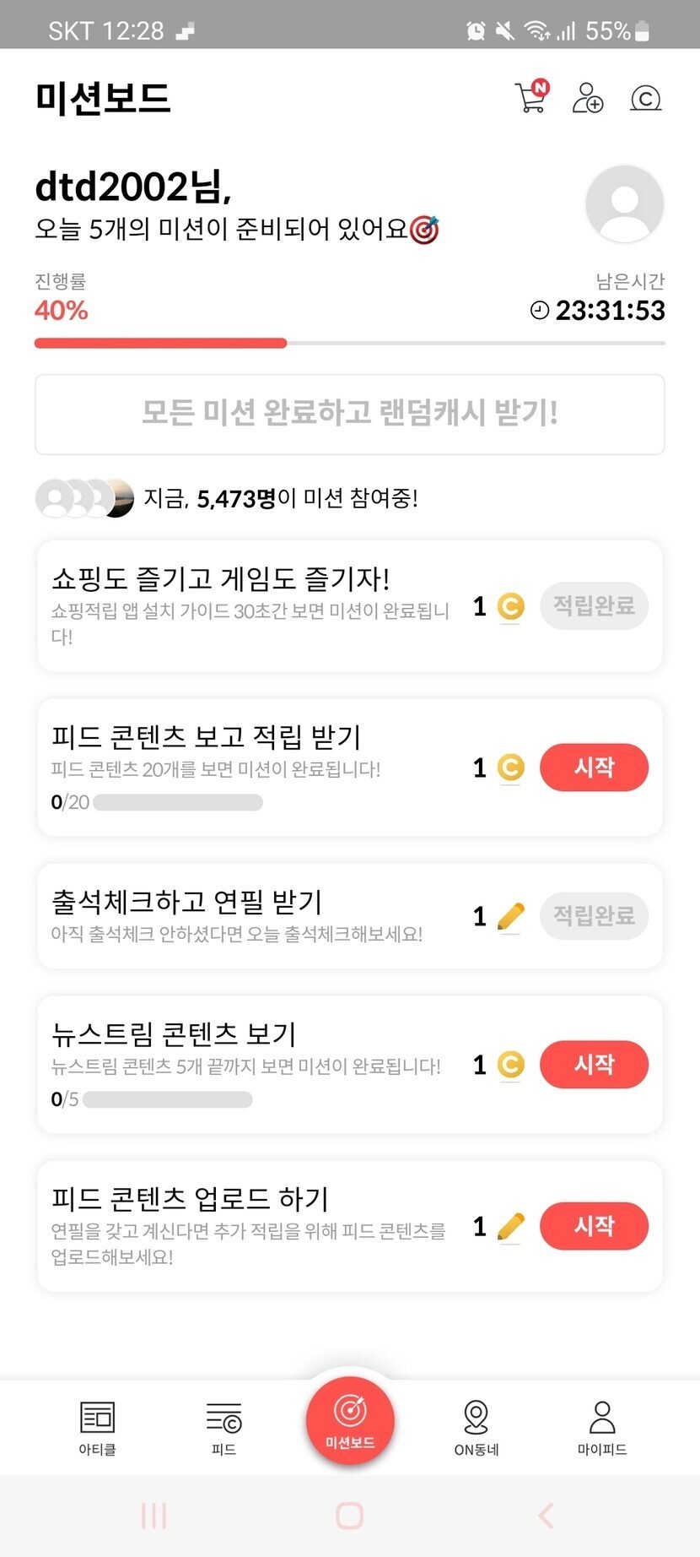This screenshot has height=1557, width=700.
Task: Open the cash coin icon in header
Action: click(645, 99)
